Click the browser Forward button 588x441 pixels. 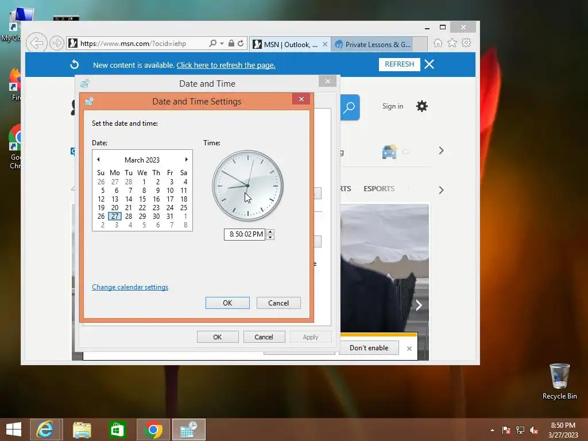click(x=57, y=43)
